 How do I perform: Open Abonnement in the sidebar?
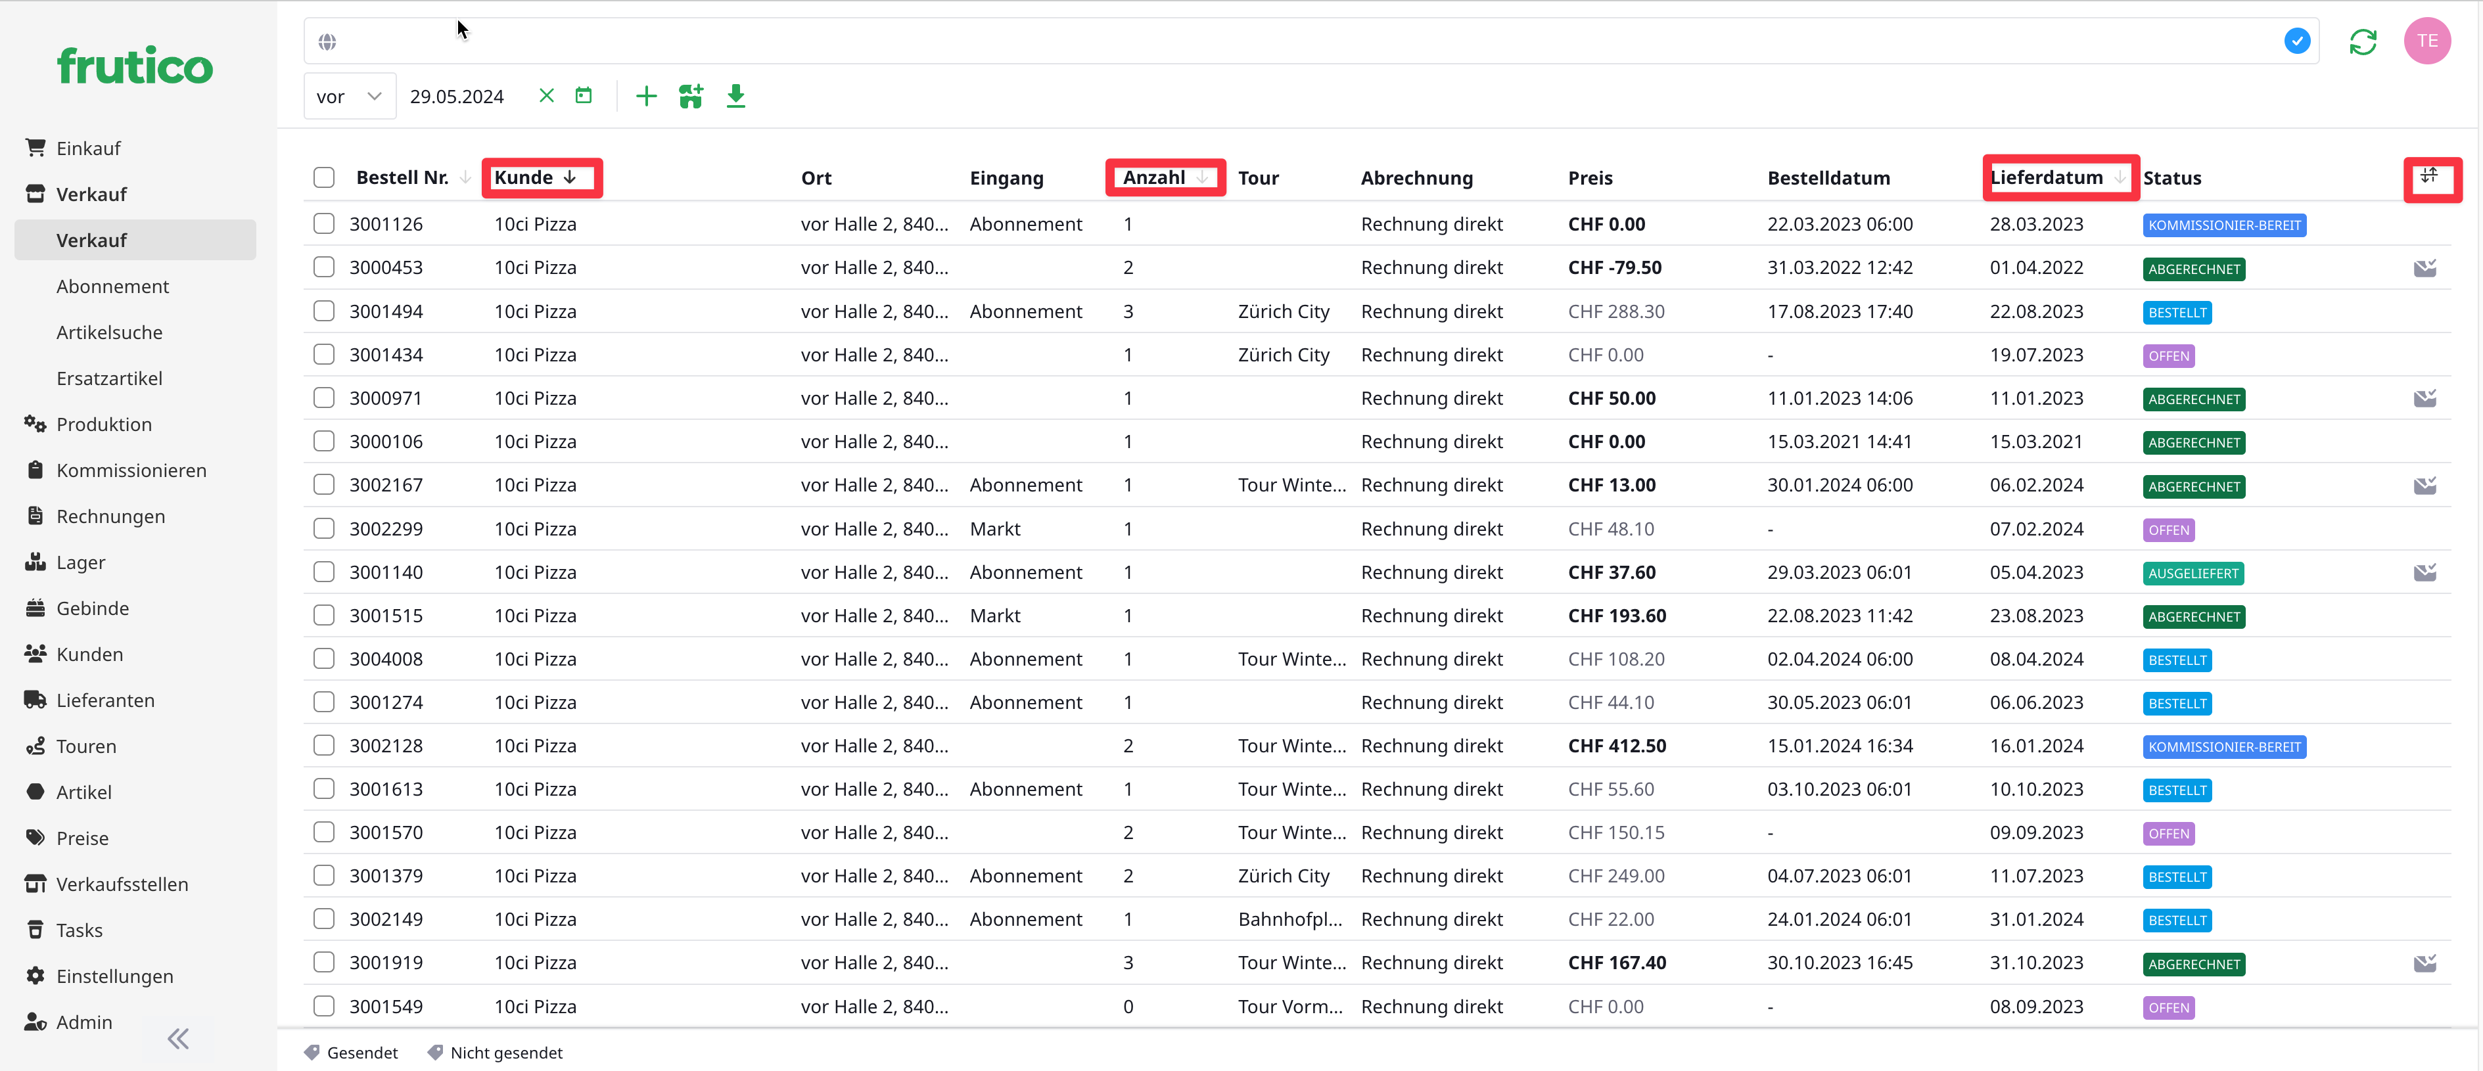coord(113,286)
